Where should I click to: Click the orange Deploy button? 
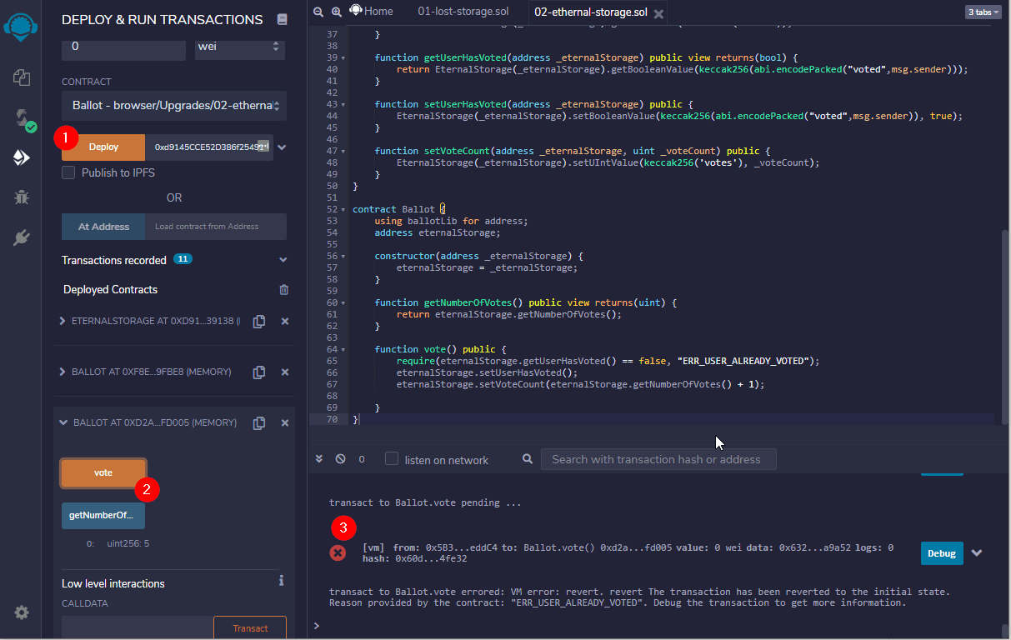click(x=103, y=147)
